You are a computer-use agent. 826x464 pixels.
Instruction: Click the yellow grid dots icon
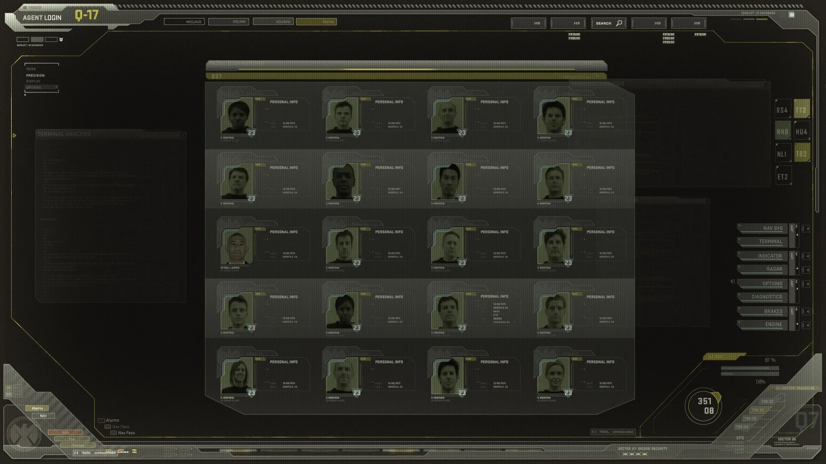(134, 451)
